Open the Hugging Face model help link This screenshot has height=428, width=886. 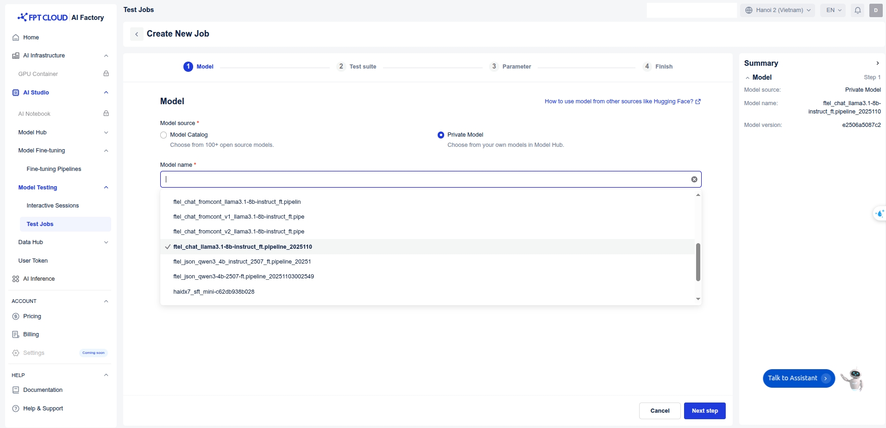(x=622, y=101)
